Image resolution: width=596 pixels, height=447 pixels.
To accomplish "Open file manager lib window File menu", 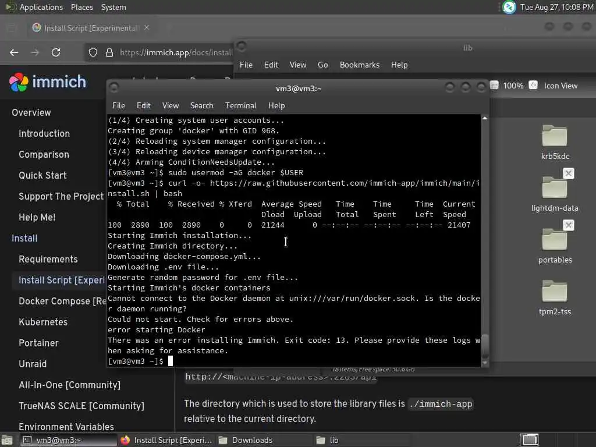I will tap(246, 65).
